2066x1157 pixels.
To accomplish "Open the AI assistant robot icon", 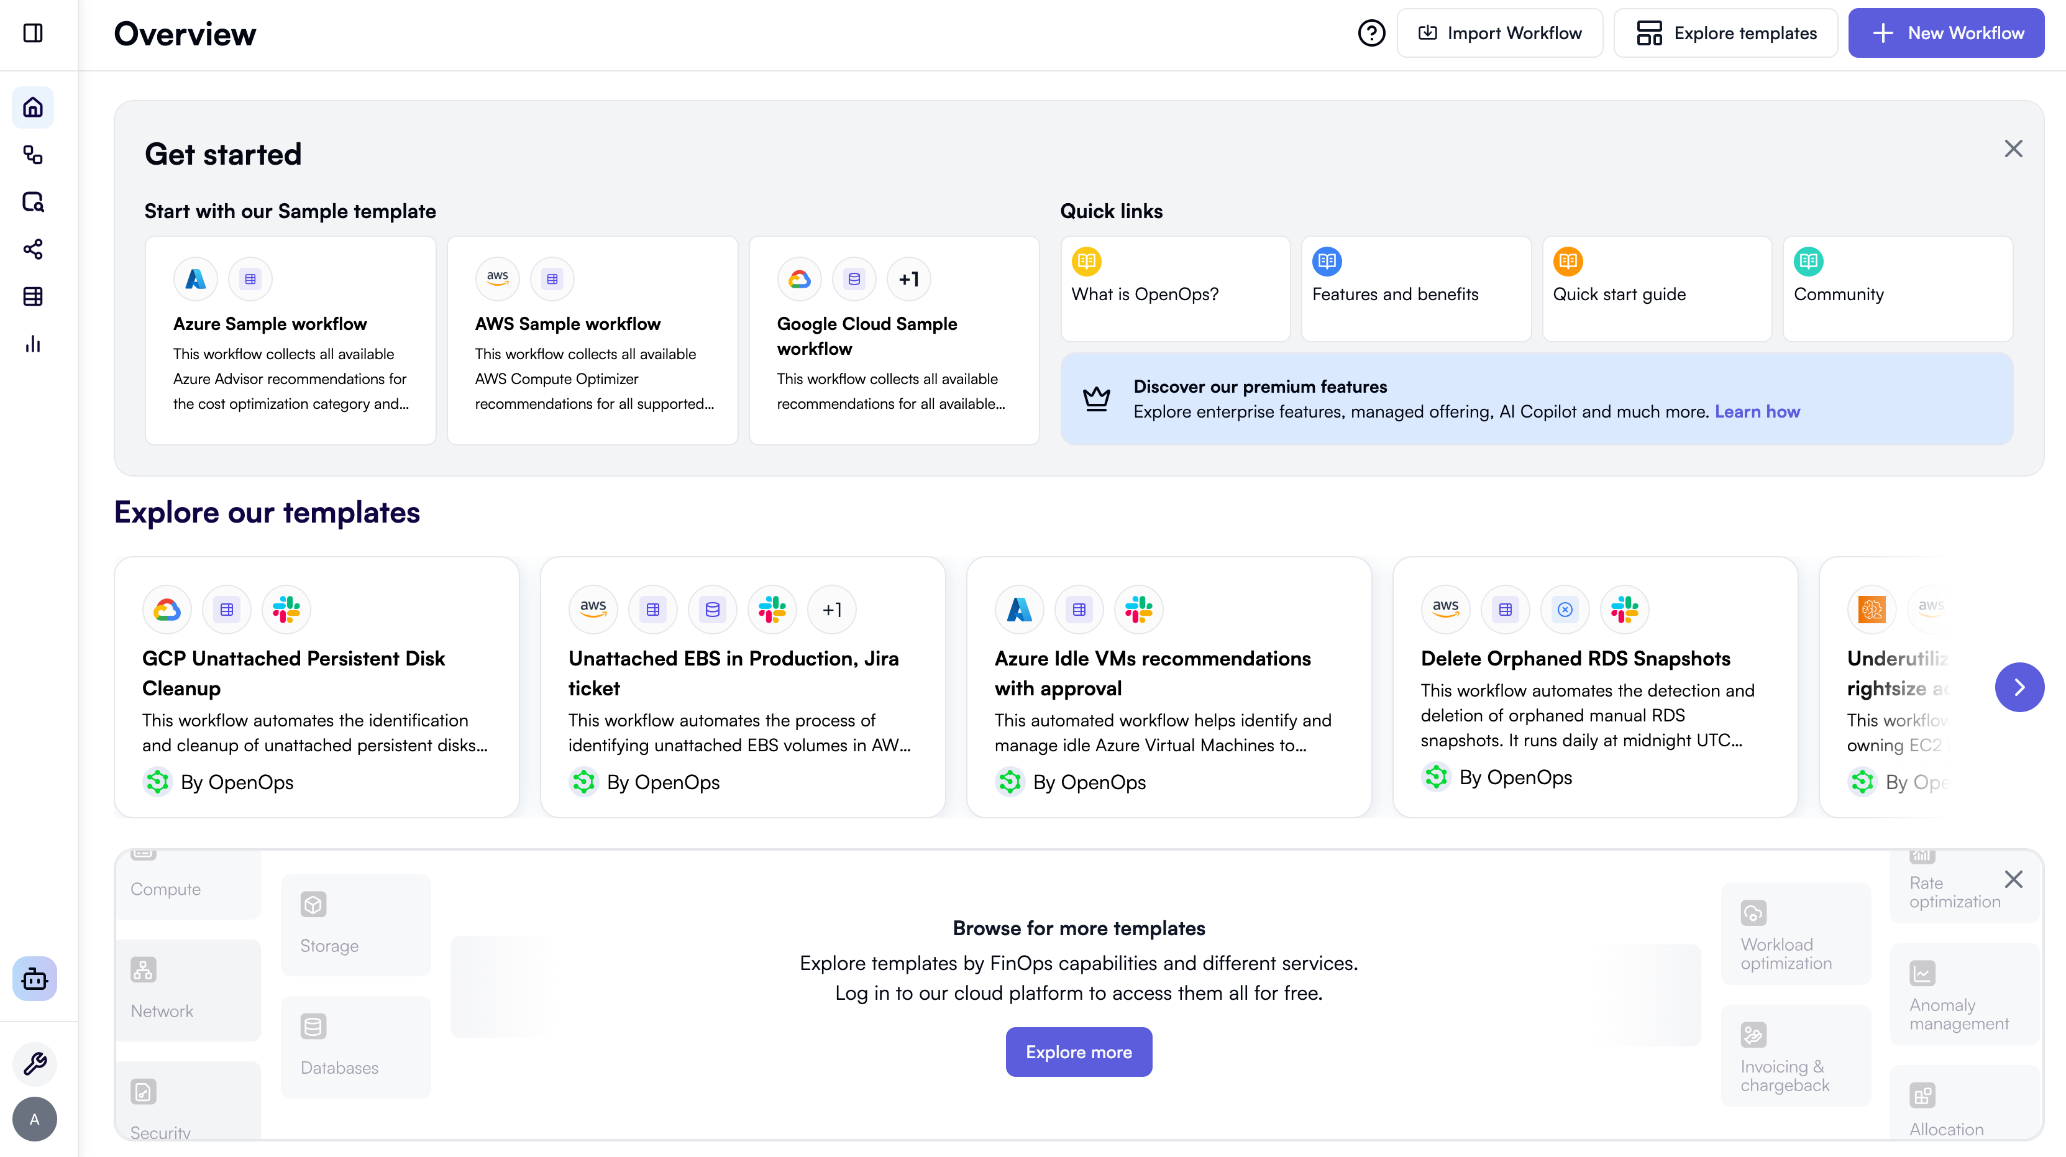I will (35, 978).
